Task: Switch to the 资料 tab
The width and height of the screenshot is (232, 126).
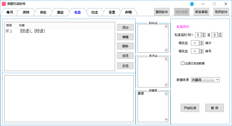Action: click(x=26, y=12)
